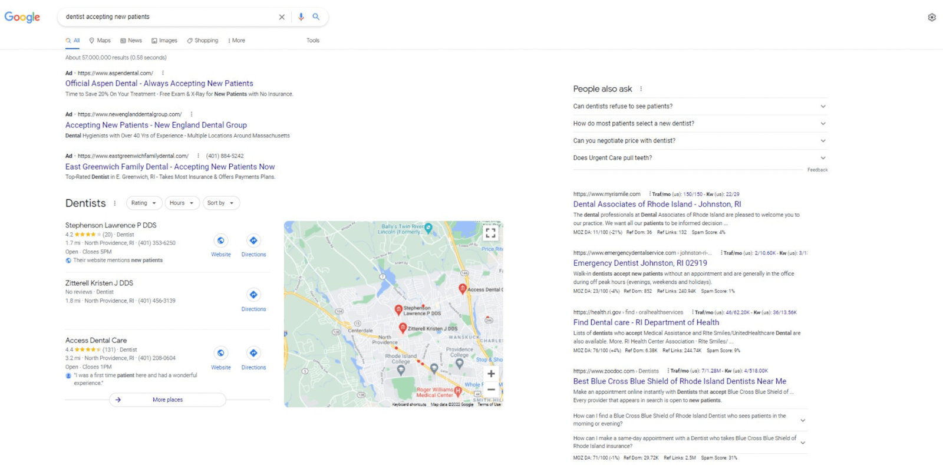This screenshot has height=465, width=943.
Task: Open search Tools
Action: pos(313,41)
